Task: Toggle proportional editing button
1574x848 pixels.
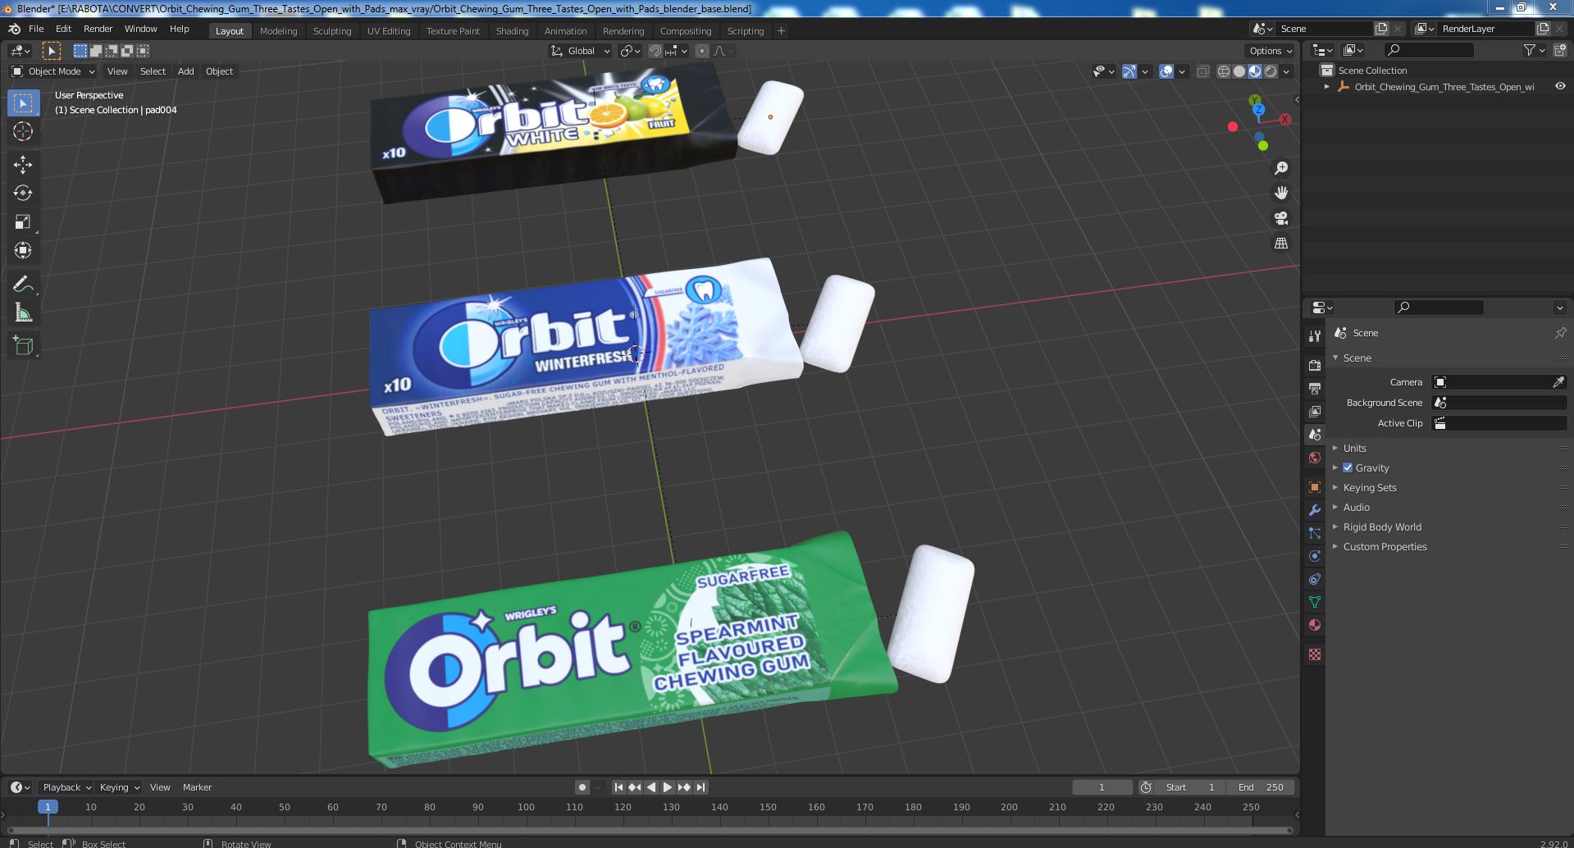Action: (x=702, y=51)
